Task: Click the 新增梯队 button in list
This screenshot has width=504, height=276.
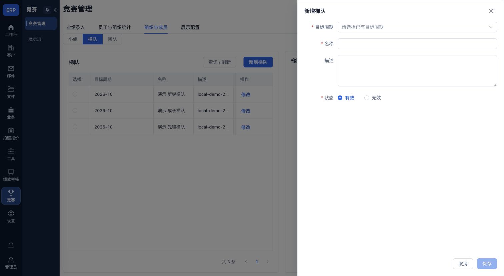Action: click(x=258, y=62)
